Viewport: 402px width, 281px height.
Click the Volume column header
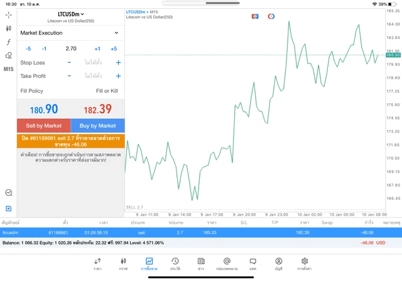click(176, 223)
